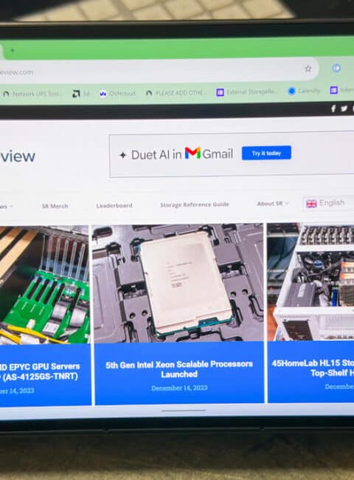Open the Calendly bookmark
The height and width of the screenshot is (480, 354).
pyautogui.click(x=304, y=91)
